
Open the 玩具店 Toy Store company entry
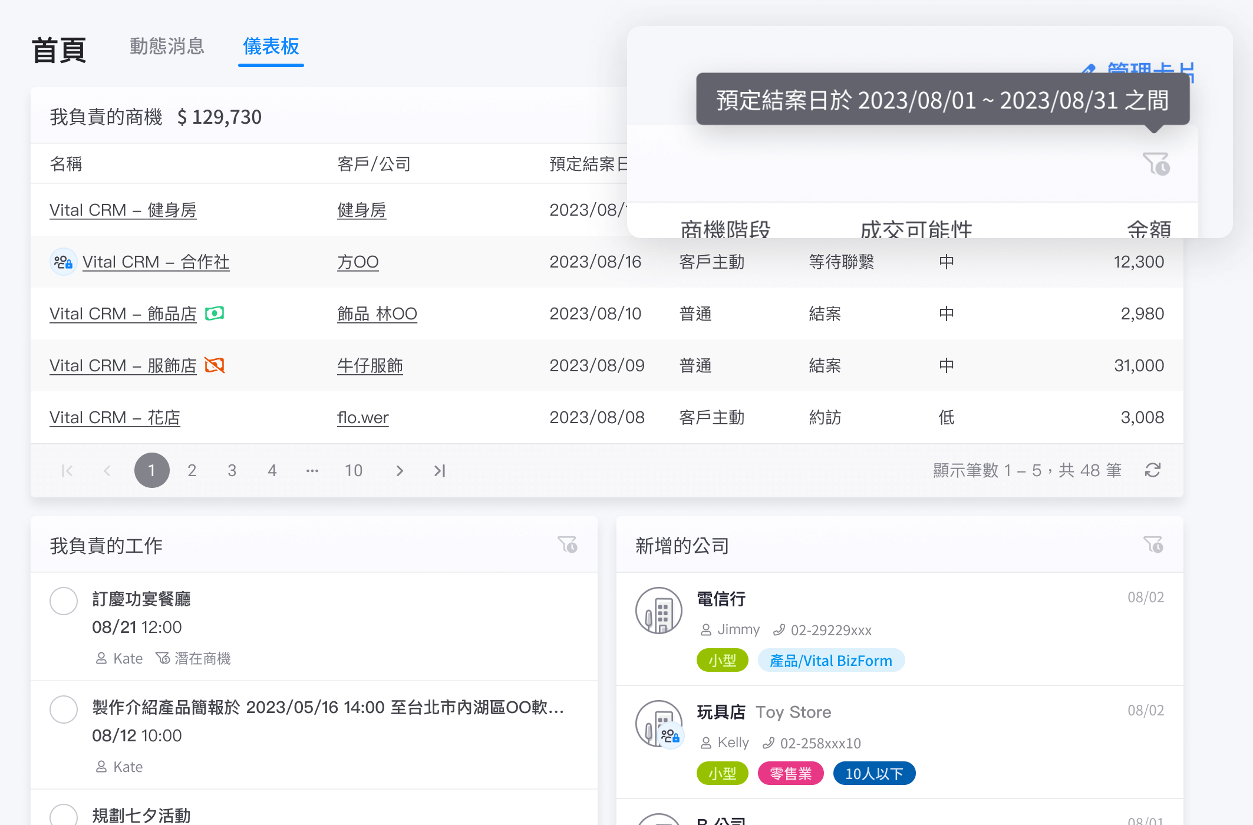(764, 712)
